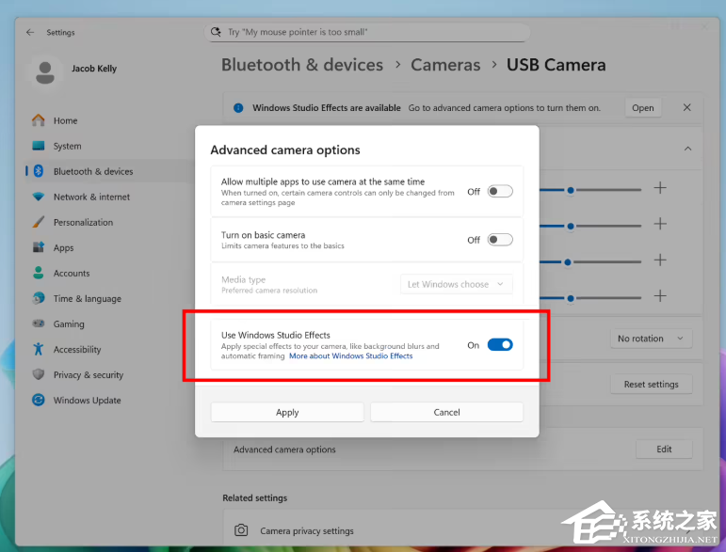Click Jacob Kelly profile avatar
Screen dimensions: 726x552
click(x=45, y=72)
